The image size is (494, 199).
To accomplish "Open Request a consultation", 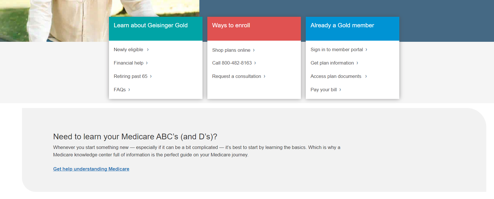I will click(236, 76).
